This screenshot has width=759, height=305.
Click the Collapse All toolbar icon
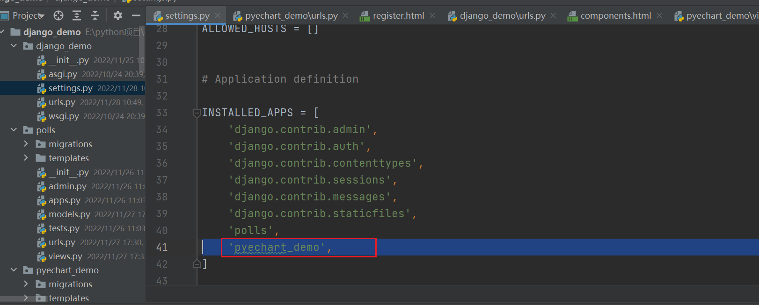[95, 15]
